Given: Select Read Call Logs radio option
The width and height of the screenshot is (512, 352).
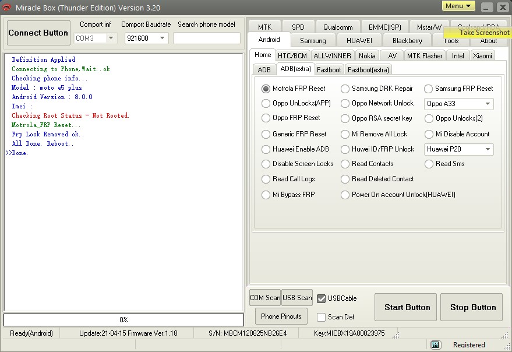Looking at the screenshot, I should pyautogui.click(x=266, y=179).
